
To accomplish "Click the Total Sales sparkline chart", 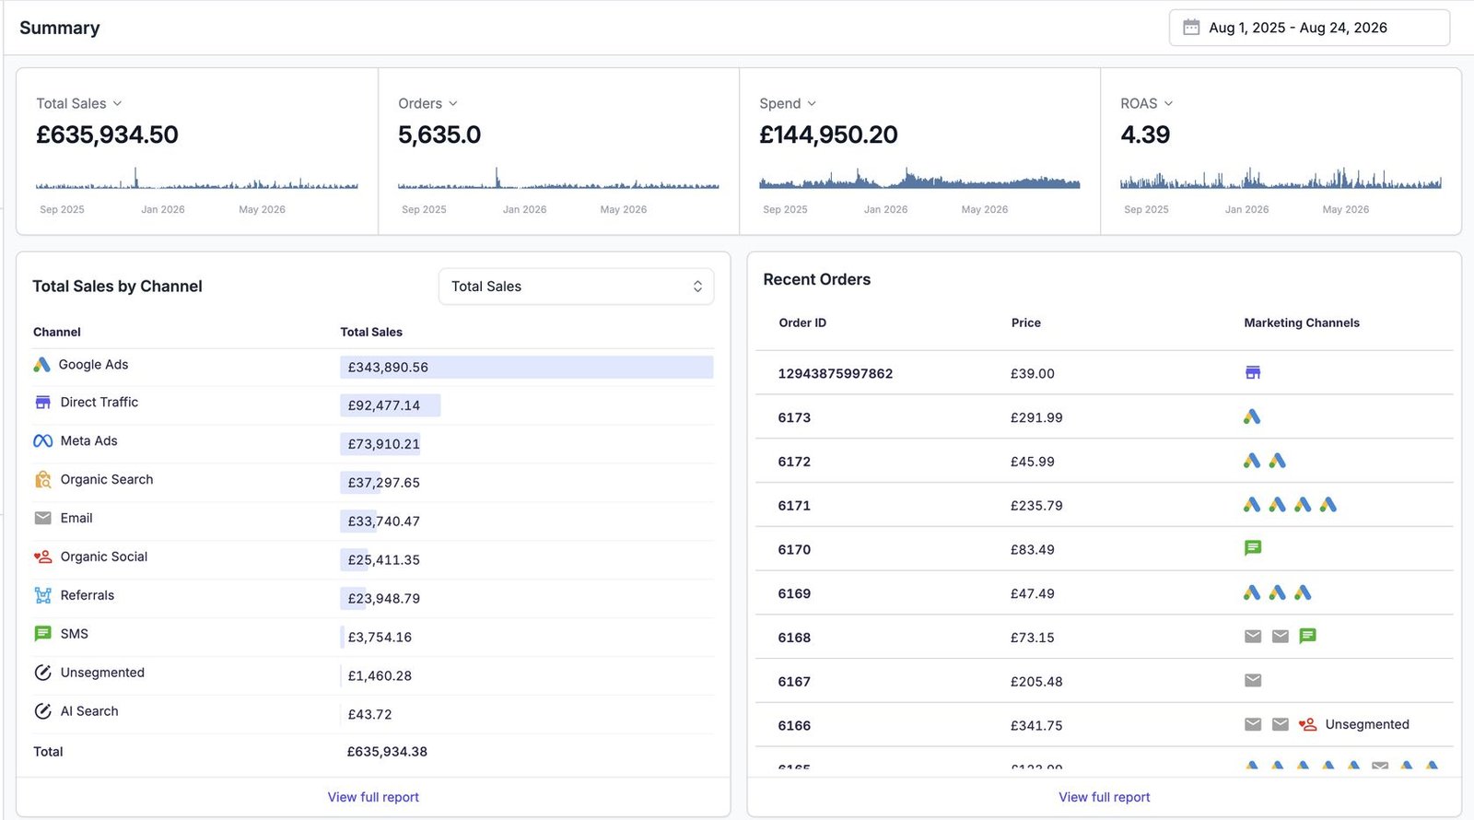I will click(197, 179).
